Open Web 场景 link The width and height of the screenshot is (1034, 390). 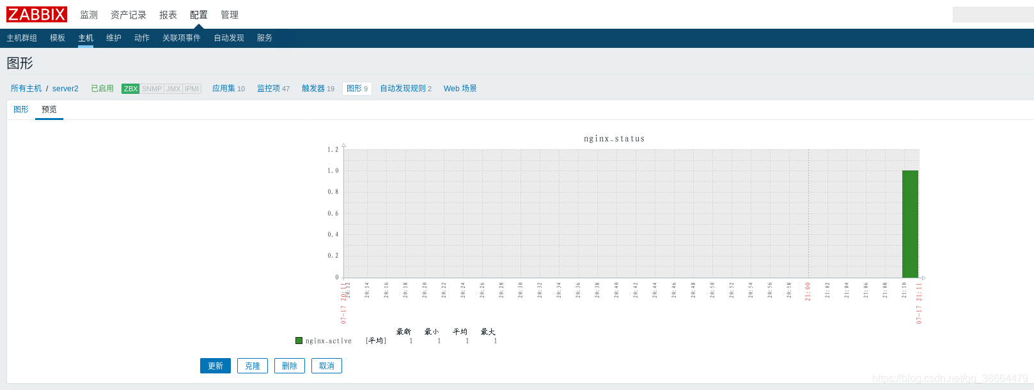(x=460, y=89)
